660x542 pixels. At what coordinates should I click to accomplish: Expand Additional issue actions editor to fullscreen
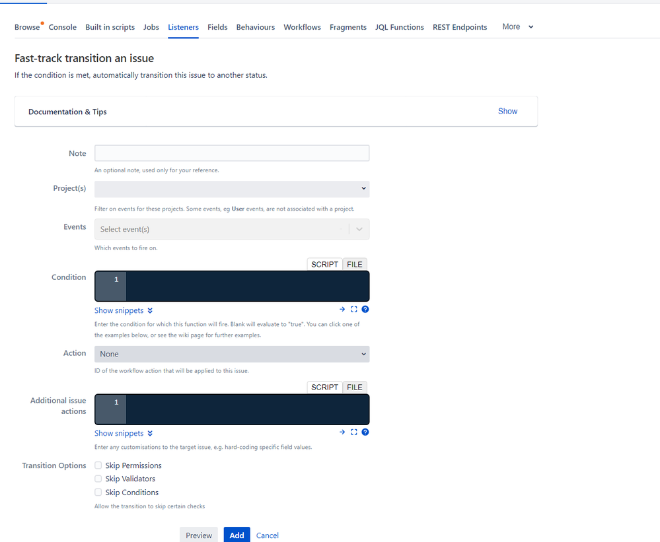[x=353, y=432]
